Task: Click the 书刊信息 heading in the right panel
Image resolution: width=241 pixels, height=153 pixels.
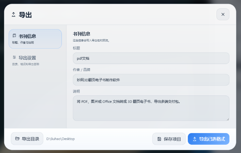Action: coord(81,34)
